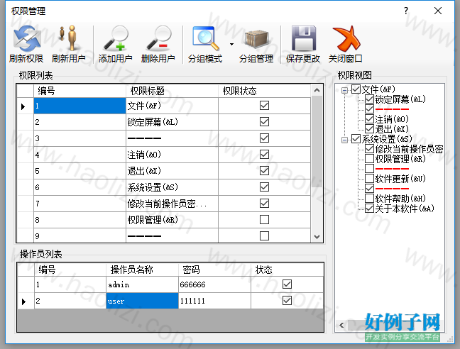Click the 刷新权限 refresh permissions icon
This screenshot has height=349, width=460.
(26, 38)
